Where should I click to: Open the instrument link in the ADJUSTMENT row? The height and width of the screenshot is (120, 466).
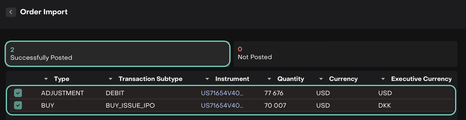tap(222, 93)
